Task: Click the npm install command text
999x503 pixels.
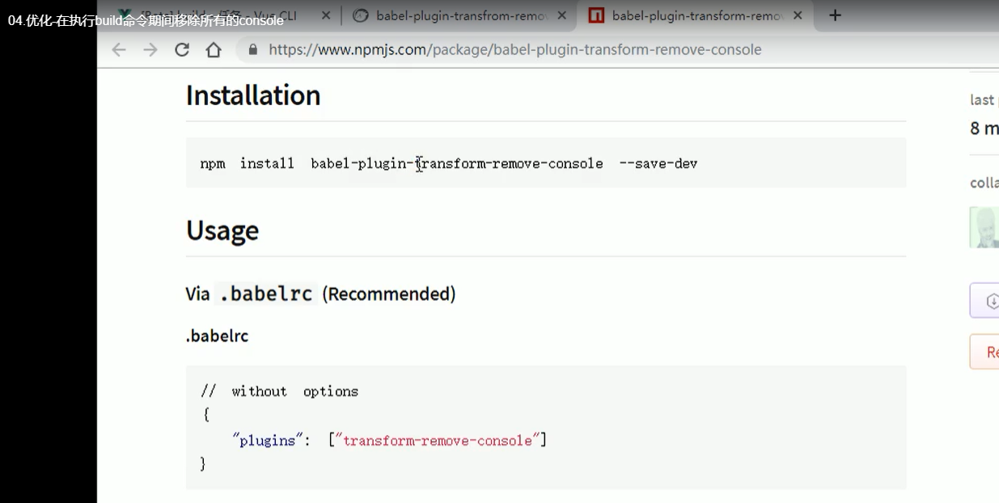Action: click(x=449, y=163)
